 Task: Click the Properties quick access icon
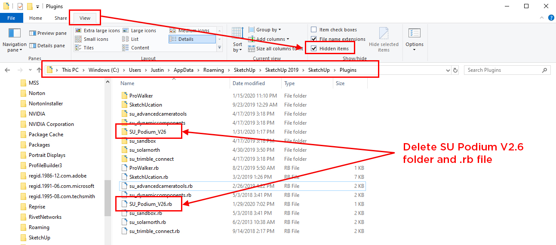pyautogui.click(x=20, y=6)
